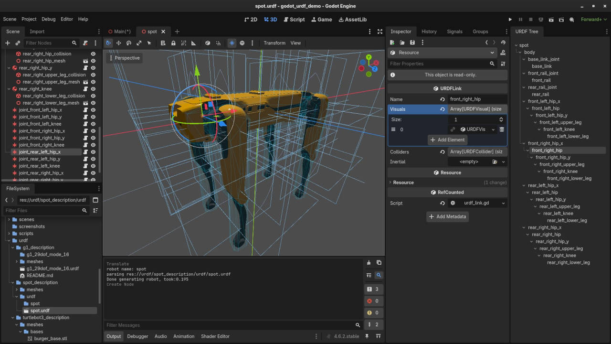Open the Project menu
Screen dimensions: 611x344
29,19
